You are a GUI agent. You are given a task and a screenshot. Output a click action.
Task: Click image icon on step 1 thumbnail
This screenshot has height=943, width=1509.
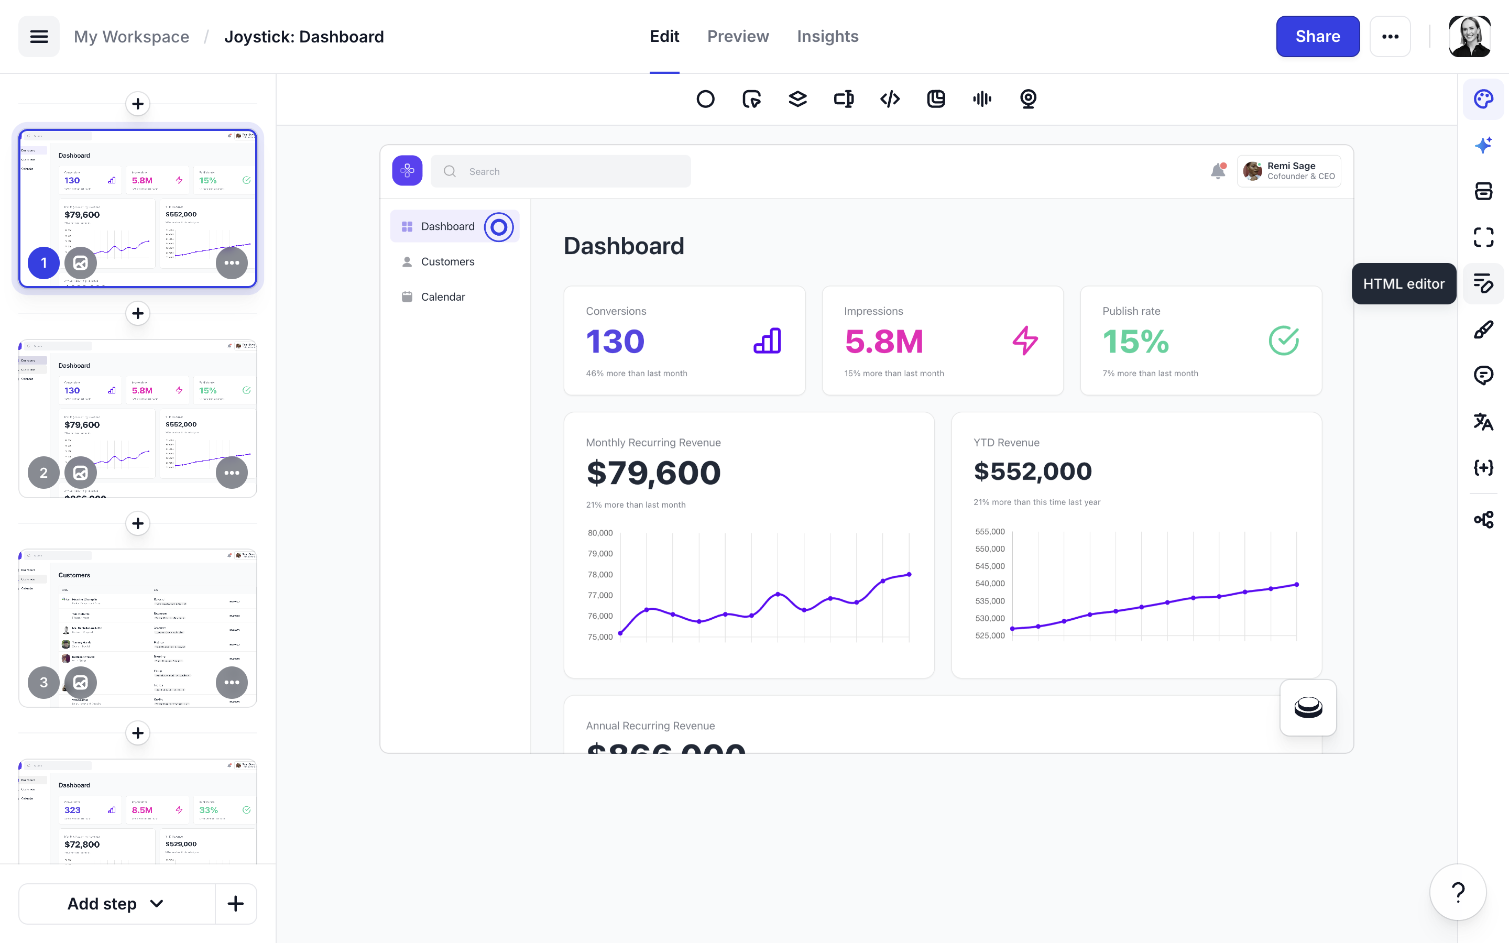[x=81, y=262]
